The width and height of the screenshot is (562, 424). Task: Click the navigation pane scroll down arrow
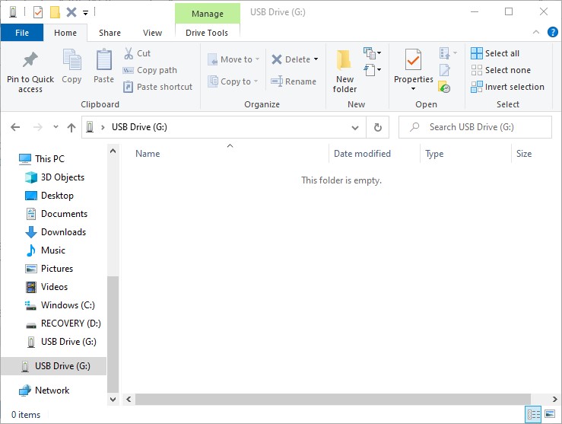113,399
